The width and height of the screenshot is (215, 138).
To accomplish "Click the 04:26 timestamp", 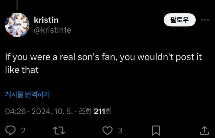I will 15,112.
